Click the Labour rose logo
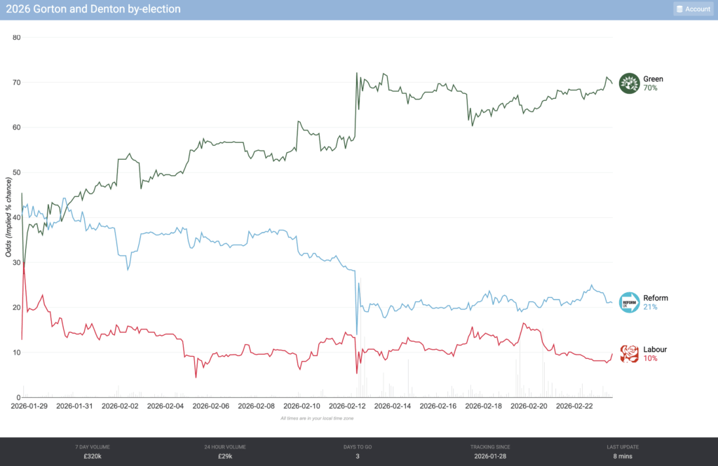The width and height of the screenshot is (718, 466). pos(630,354)
